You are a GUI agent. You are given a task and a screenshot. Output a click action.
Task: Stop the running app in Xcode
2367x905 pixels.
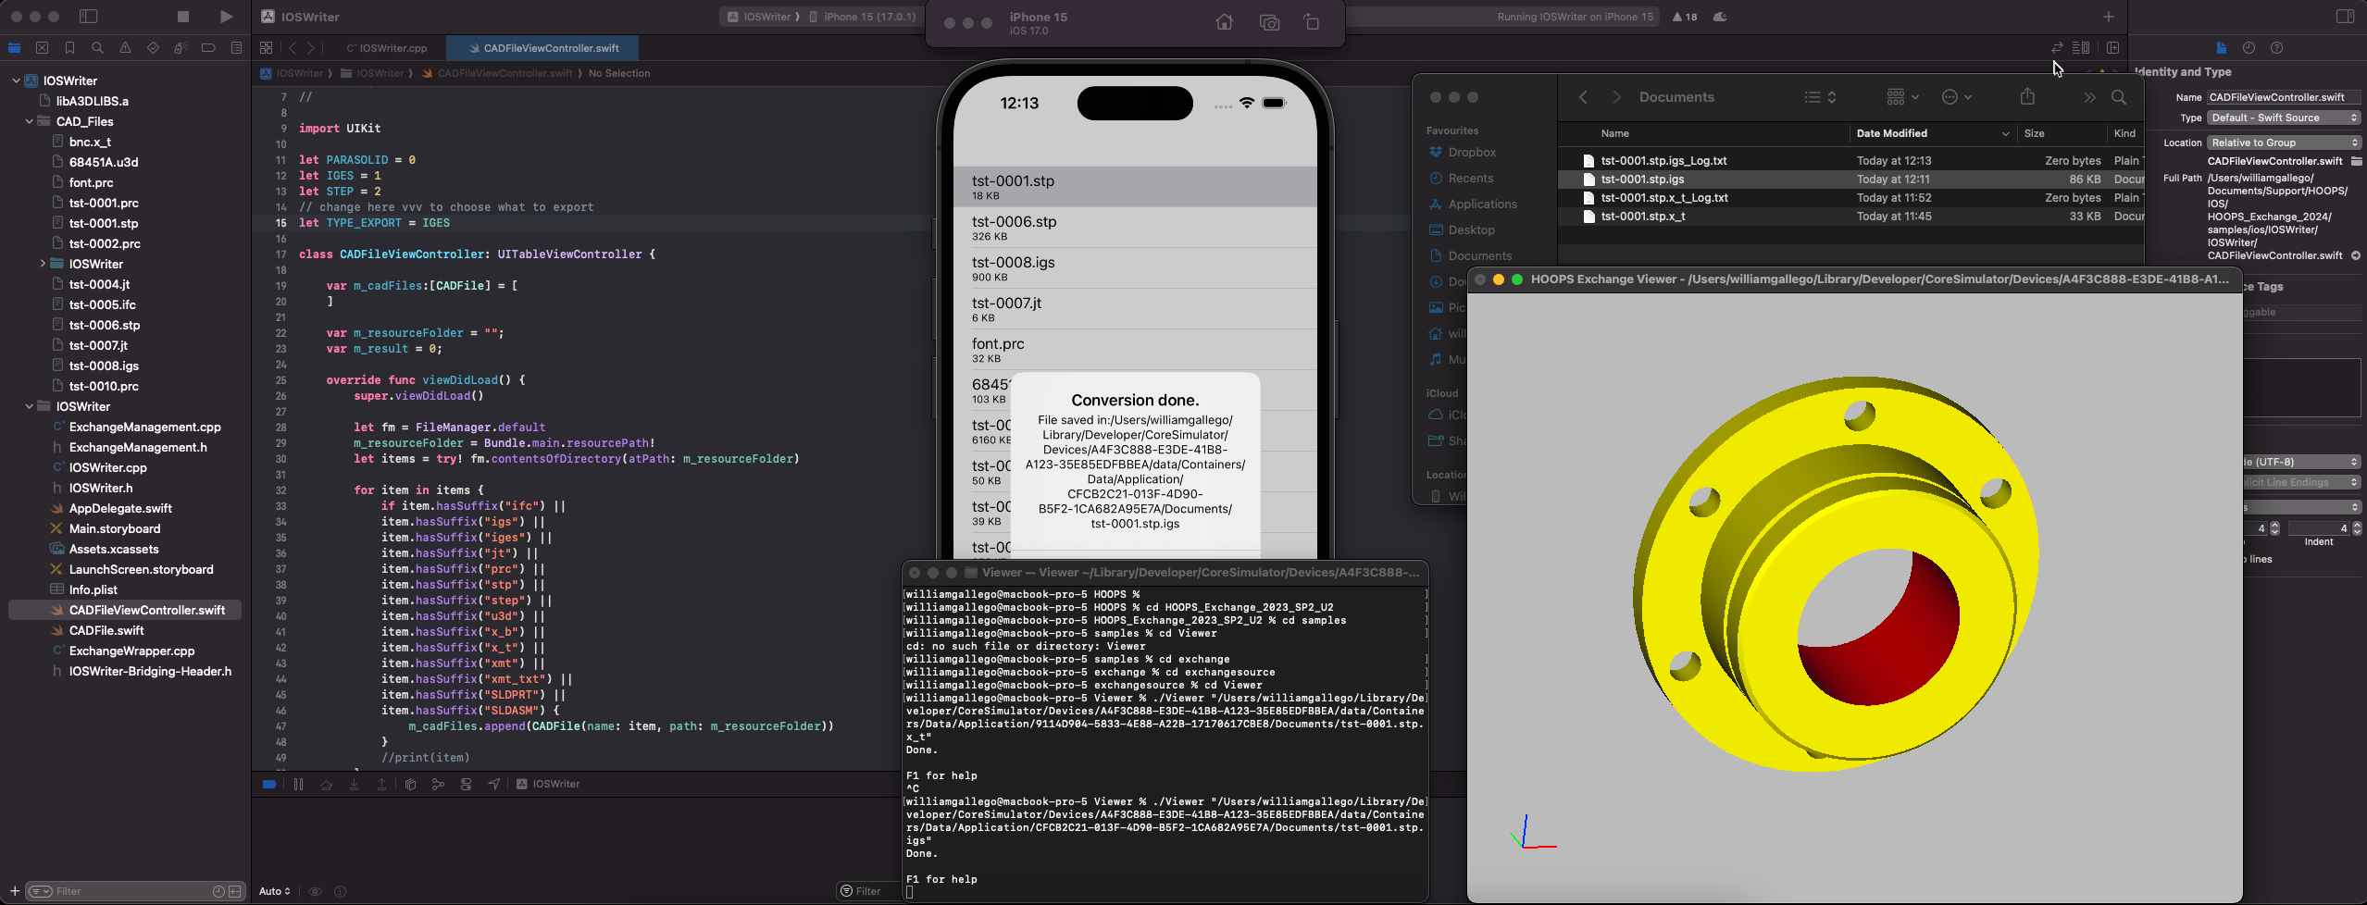click(x=182, y=16)
